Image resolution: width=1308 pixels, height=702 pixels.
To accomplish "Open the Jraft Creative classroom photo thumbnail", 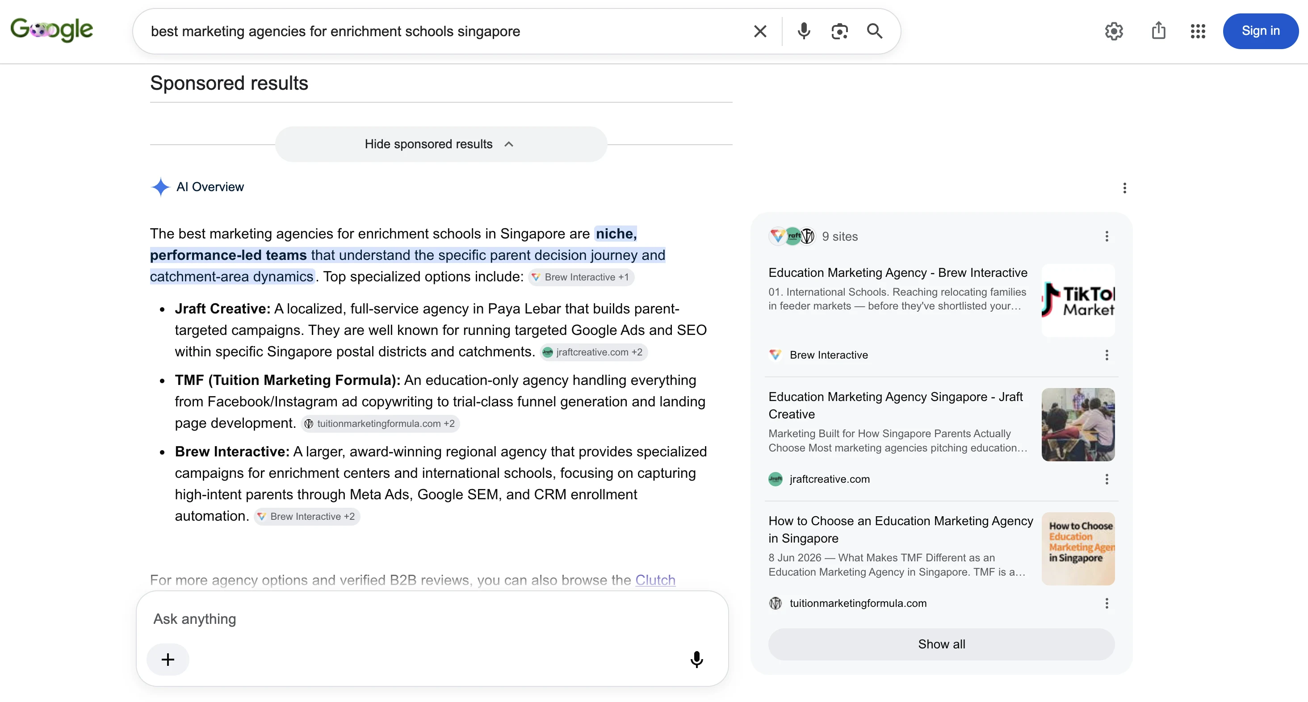I will tap(1078, 425).
